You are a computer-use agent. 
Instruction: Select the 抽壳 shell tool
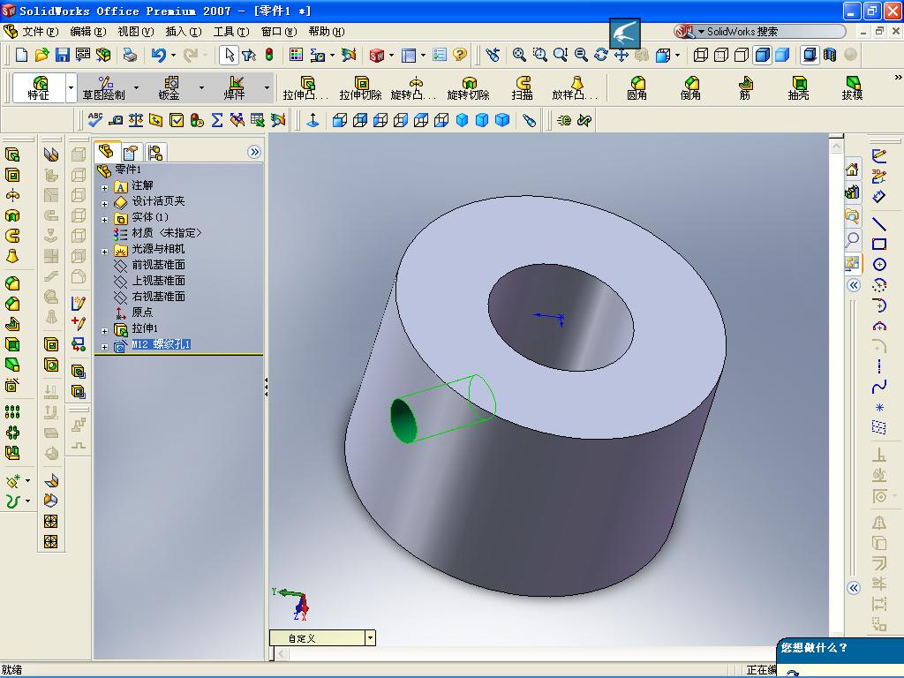tap(798, 87)
